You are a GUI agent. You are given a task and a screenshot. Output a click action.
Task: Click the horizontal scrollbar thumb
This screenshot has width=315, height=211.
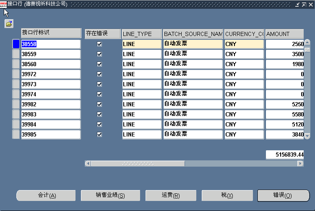(138, 164)
